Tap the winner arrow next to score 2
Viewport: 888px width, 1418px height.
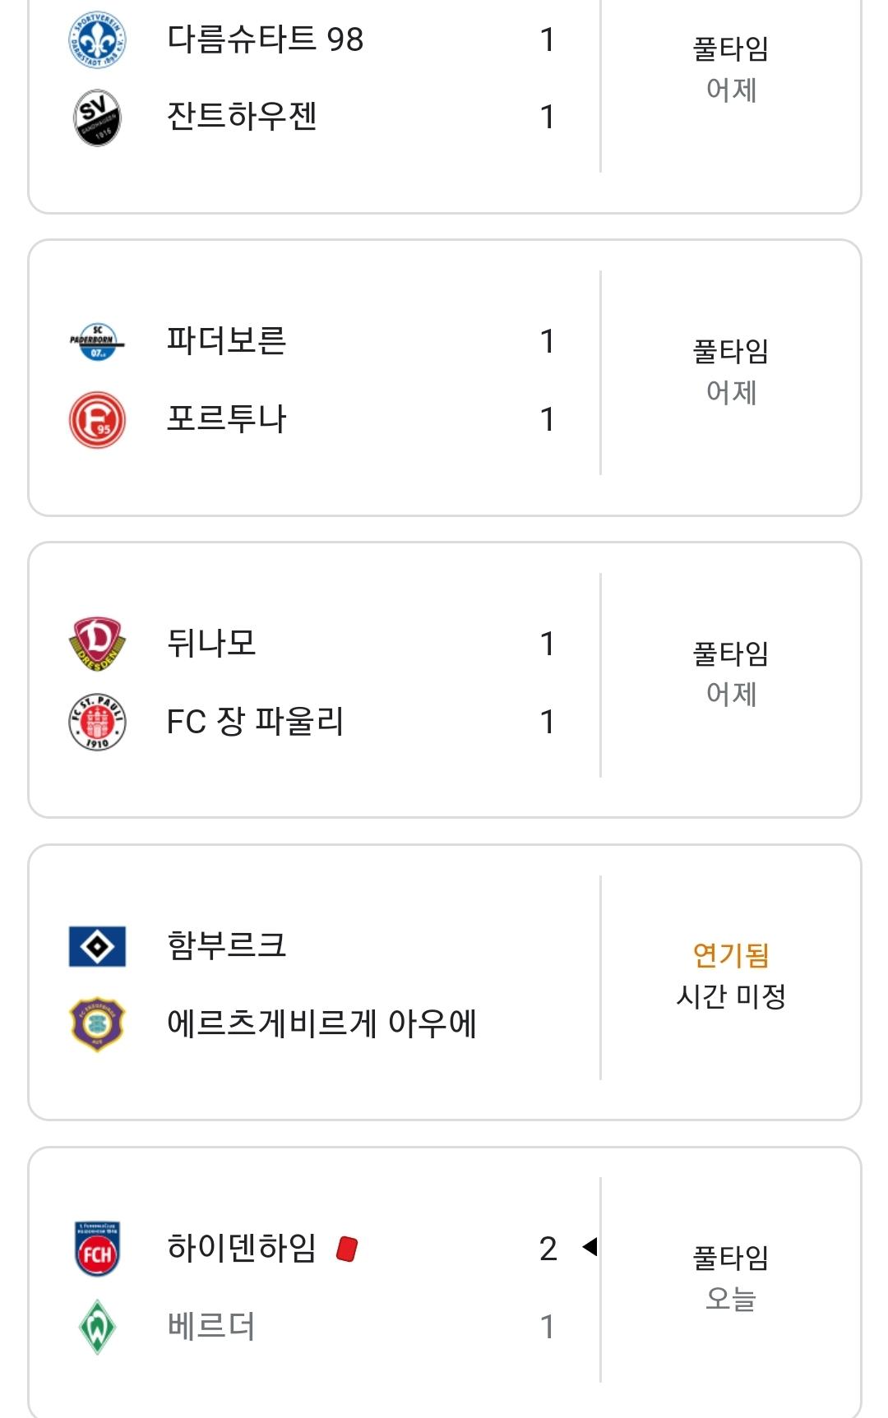point(590,1247)
